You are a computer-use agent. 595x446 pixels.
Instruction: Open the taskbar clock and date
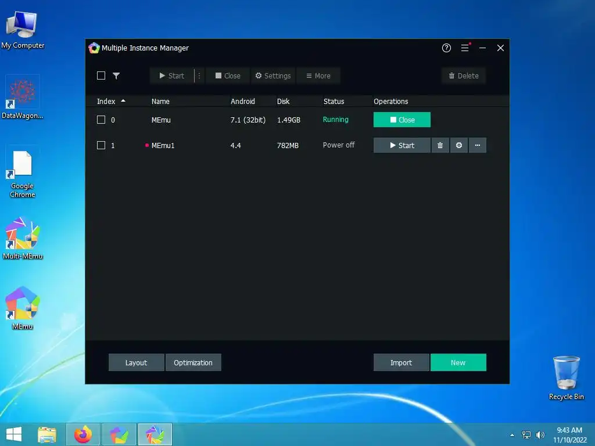tap(569, 435)
